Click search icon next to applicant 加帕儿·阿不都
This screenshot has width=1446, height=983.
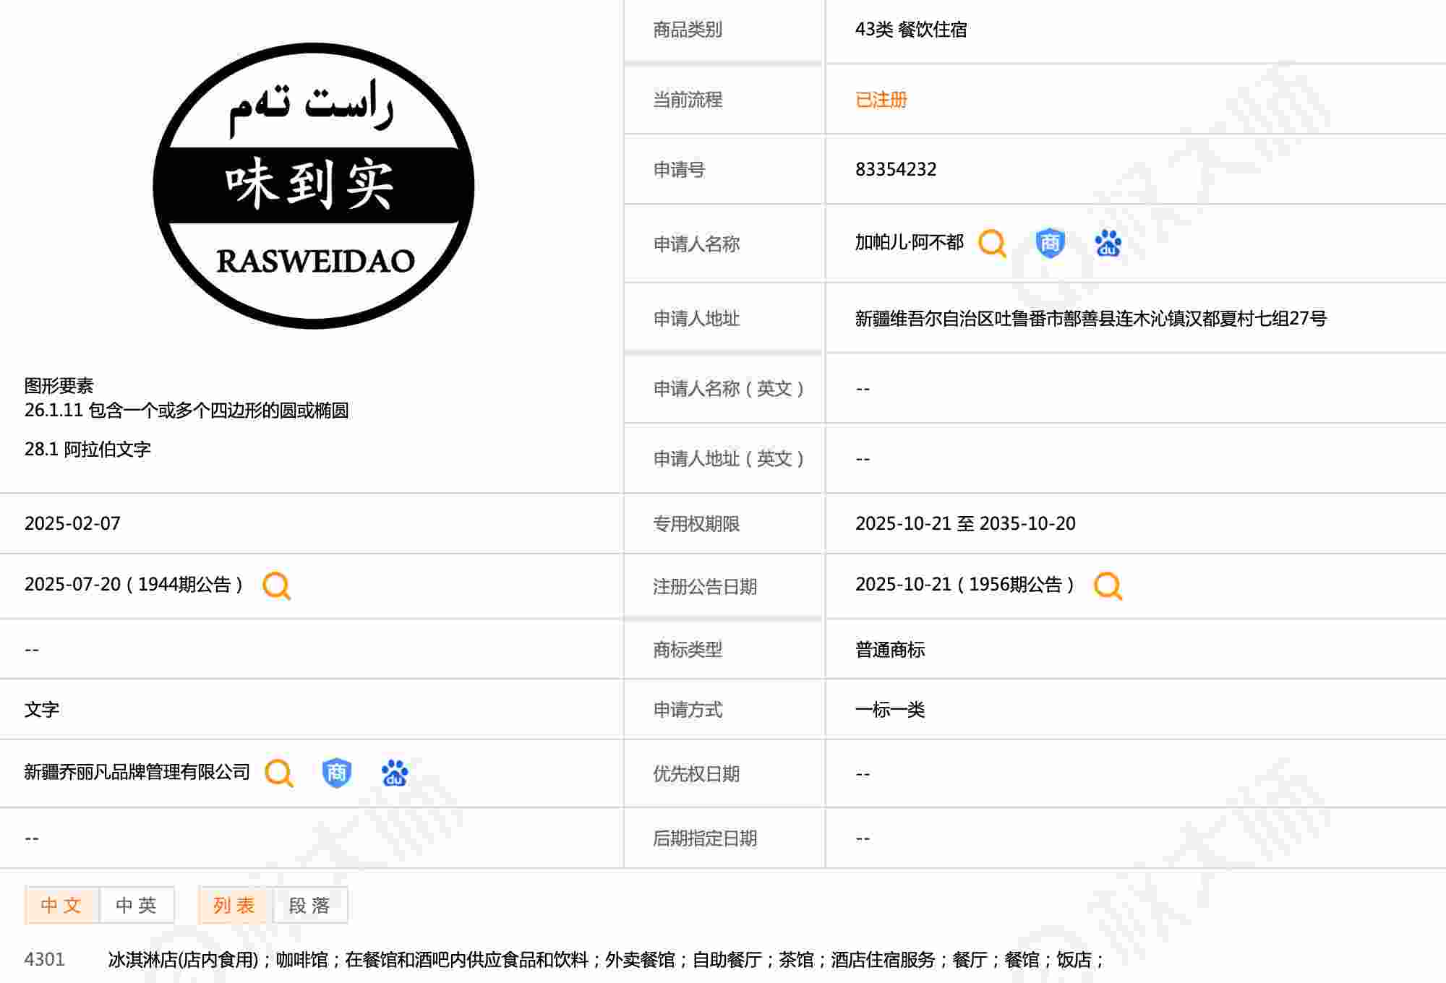pyautogui.click(x=992, y=244)
